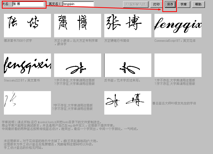Click caption 著名签名大师叶根友先生的字体
Viewport: 213px width, 154px height.
point(174,103)
